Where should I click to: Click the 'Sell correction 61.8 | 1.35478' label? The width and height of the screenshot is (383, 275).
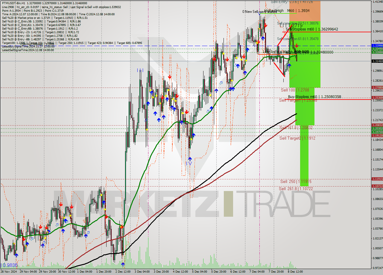click(x=297, y=39)
